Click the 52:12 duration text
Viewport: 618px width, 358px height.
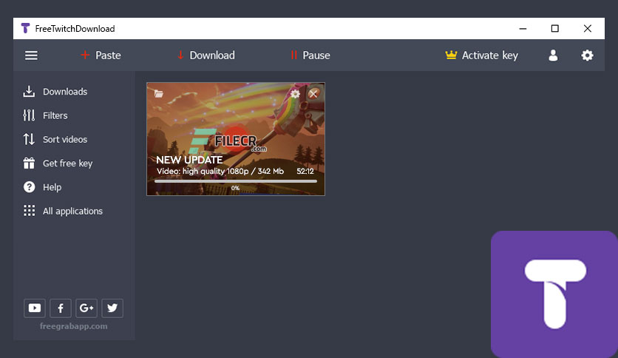point(305,171)
